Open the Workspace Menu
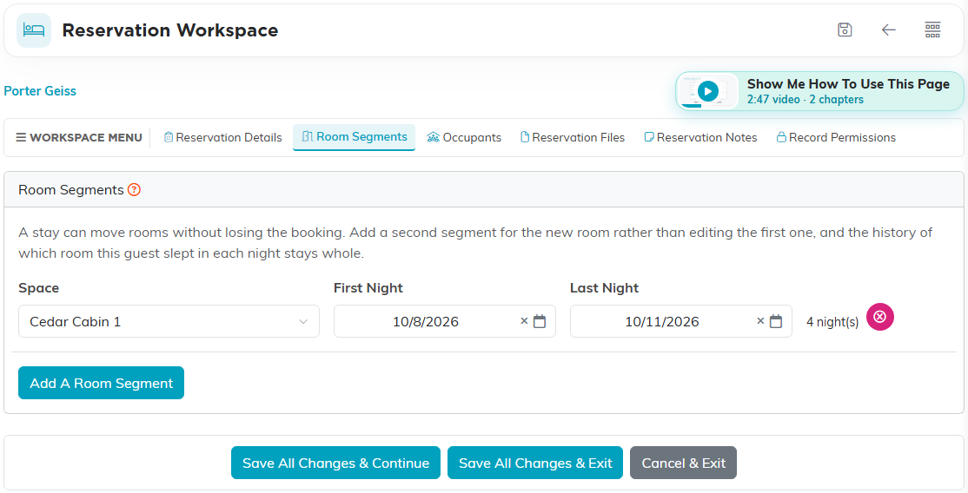 point(79,138)
